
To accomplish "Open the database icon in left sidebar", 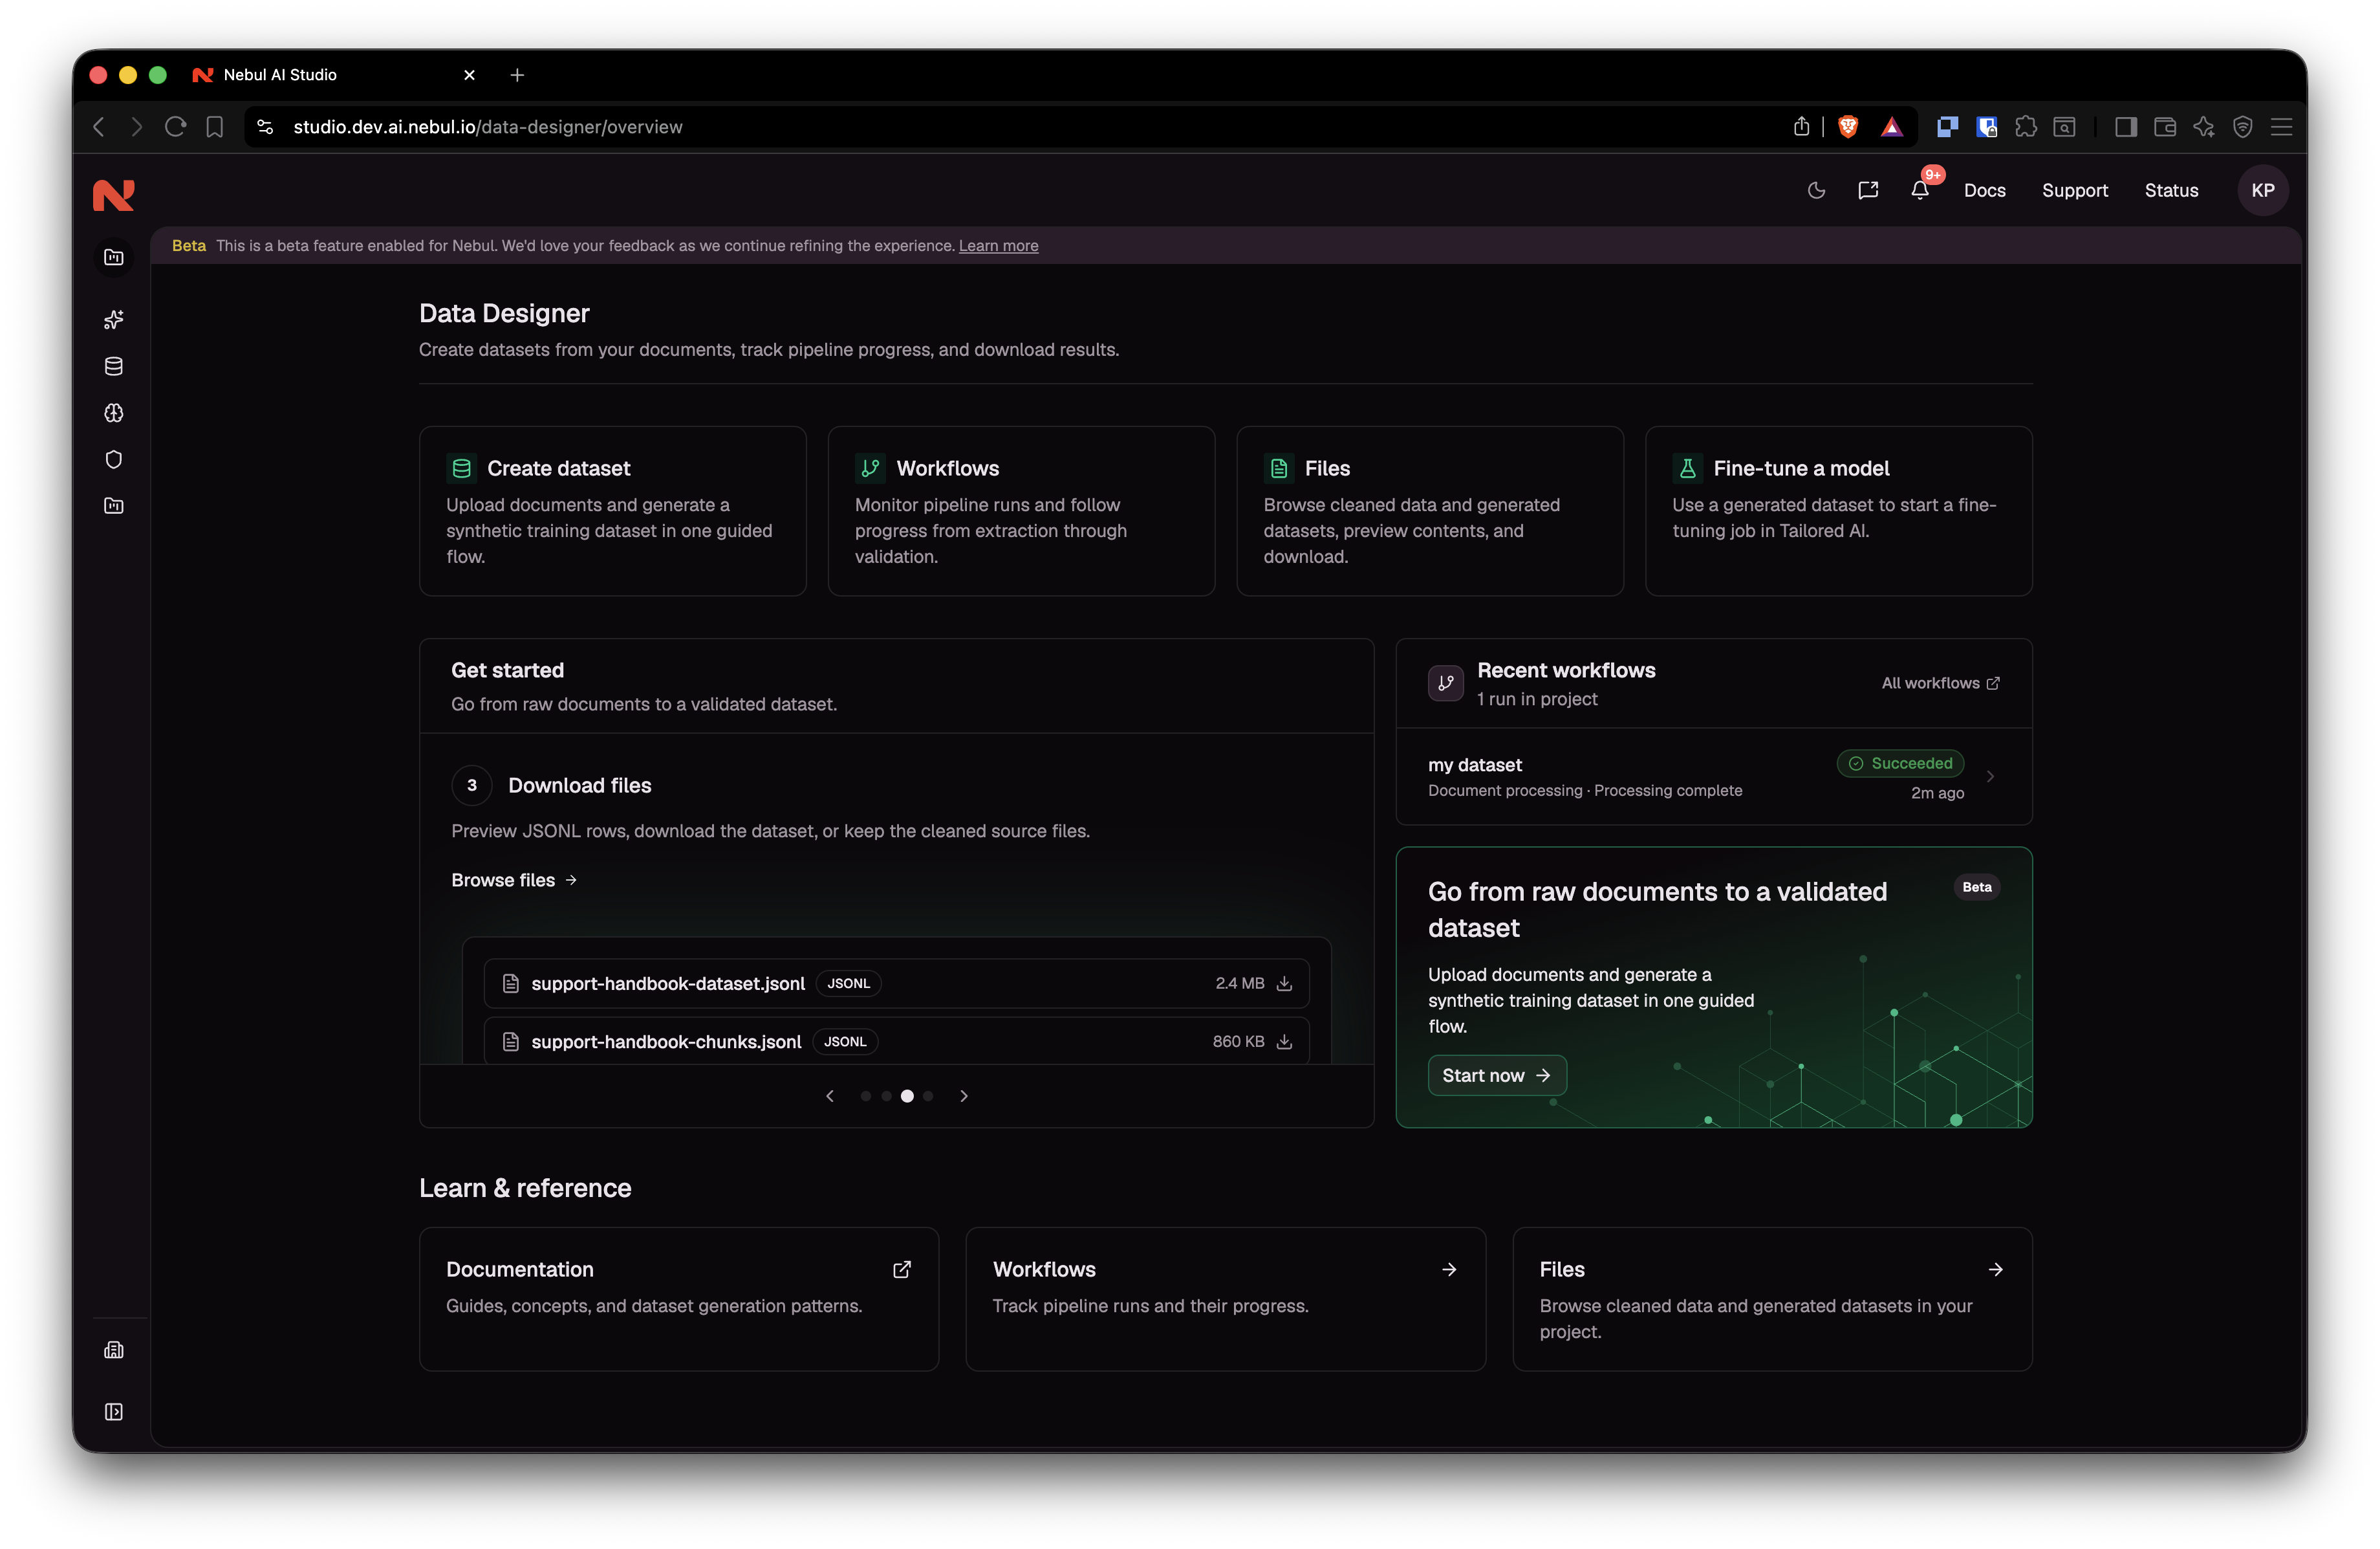I will pyautogui.click(x=114, y=366).
